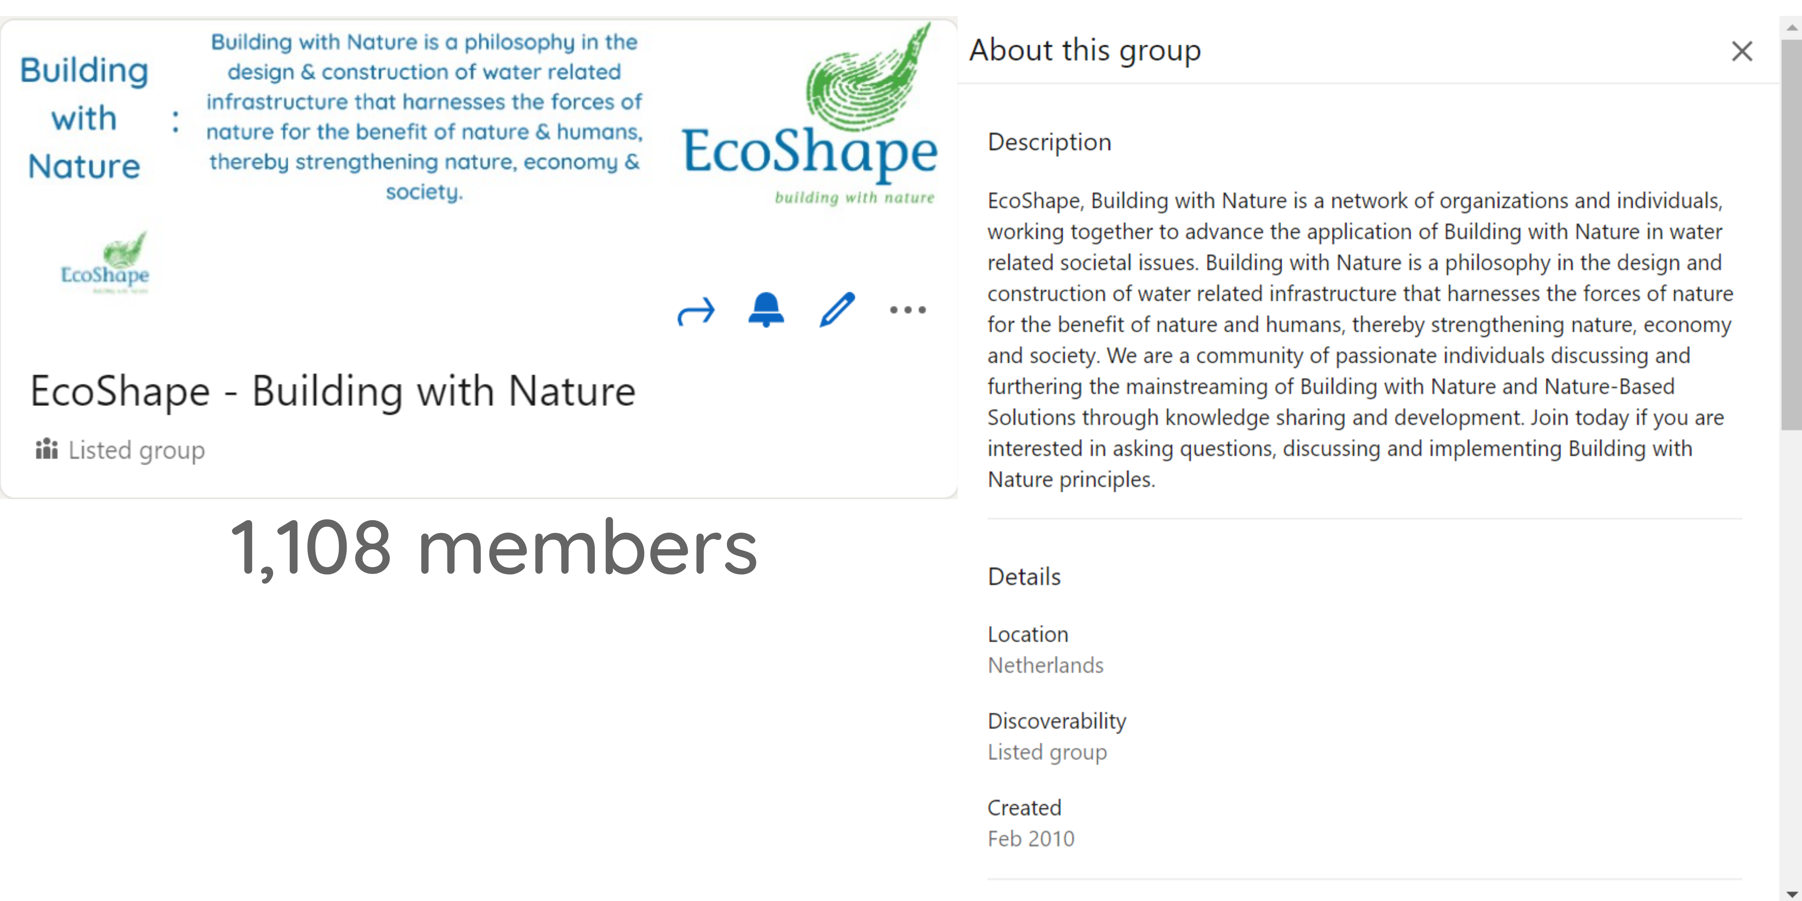Click the 1,108 members count
Screen dimensions: 1802x901
pyautogui.click(x=494, y=548)
